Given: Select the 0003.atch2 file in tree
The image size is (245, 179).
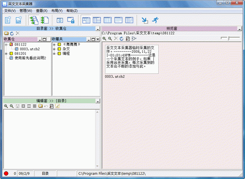Looking at the screenshot, I should coord(30,49).
